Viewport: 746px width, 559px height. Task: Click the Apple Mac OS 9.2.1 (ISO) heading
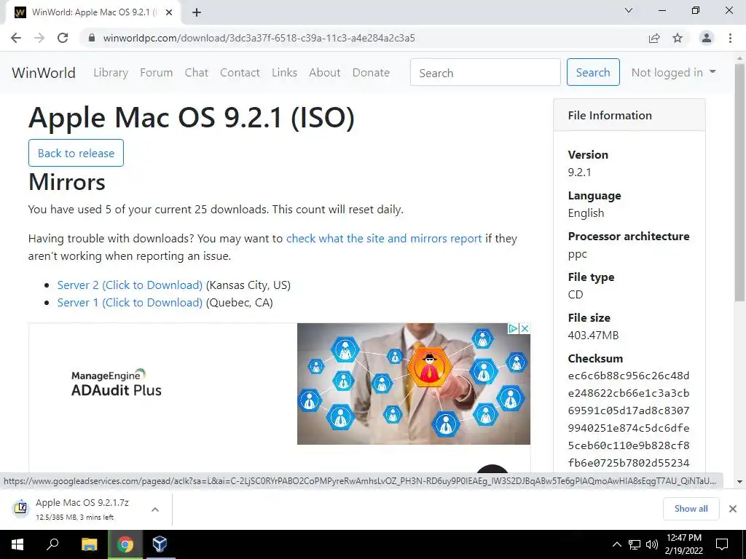click(x=192, y=117)
